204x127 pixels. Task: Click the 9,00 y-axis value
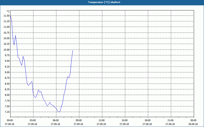click(x=7, y=72)
